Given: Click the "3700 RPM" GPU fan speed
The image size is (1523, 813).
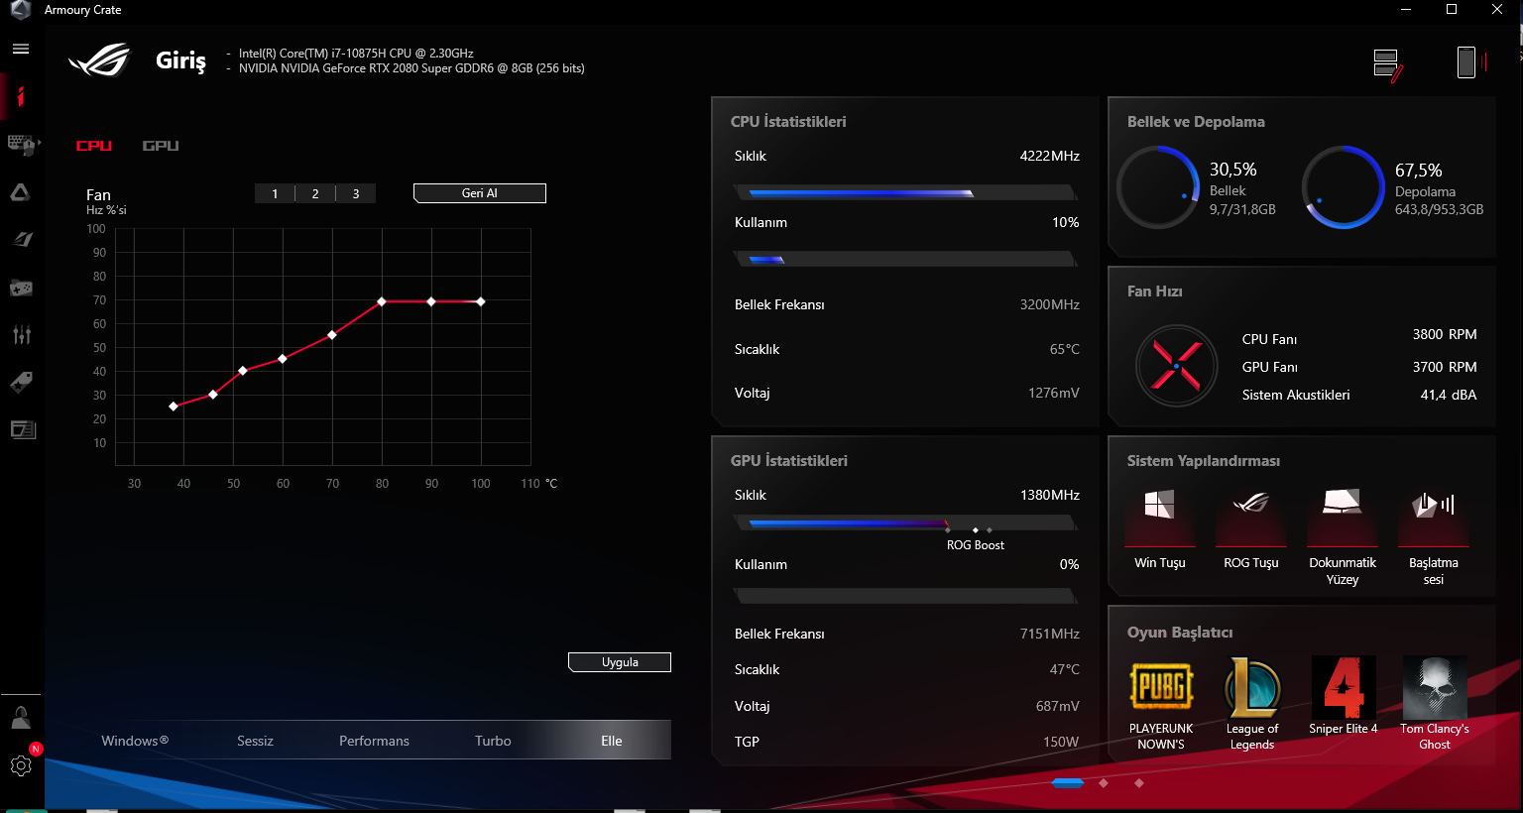Looking at the screenshot, I should click(1445, 367).
